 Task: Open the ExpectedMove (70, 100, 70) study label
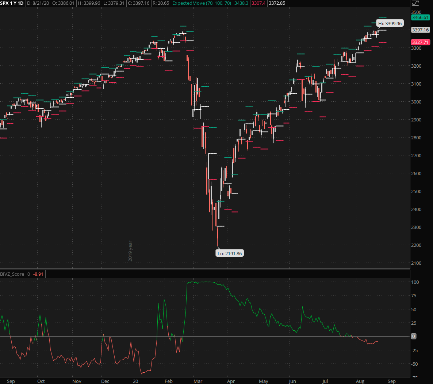(202, 3)
